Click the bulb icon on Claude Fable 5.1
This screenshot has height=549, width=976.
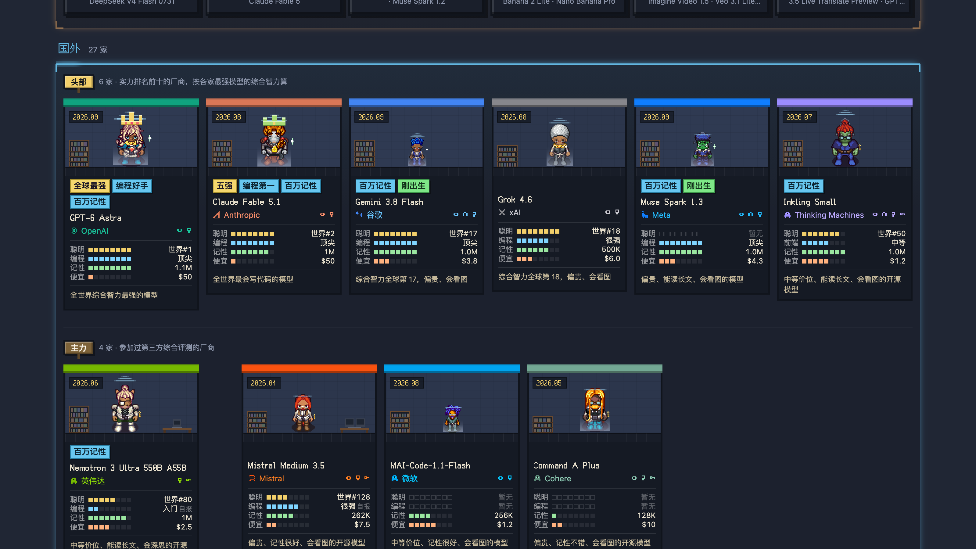332,214
